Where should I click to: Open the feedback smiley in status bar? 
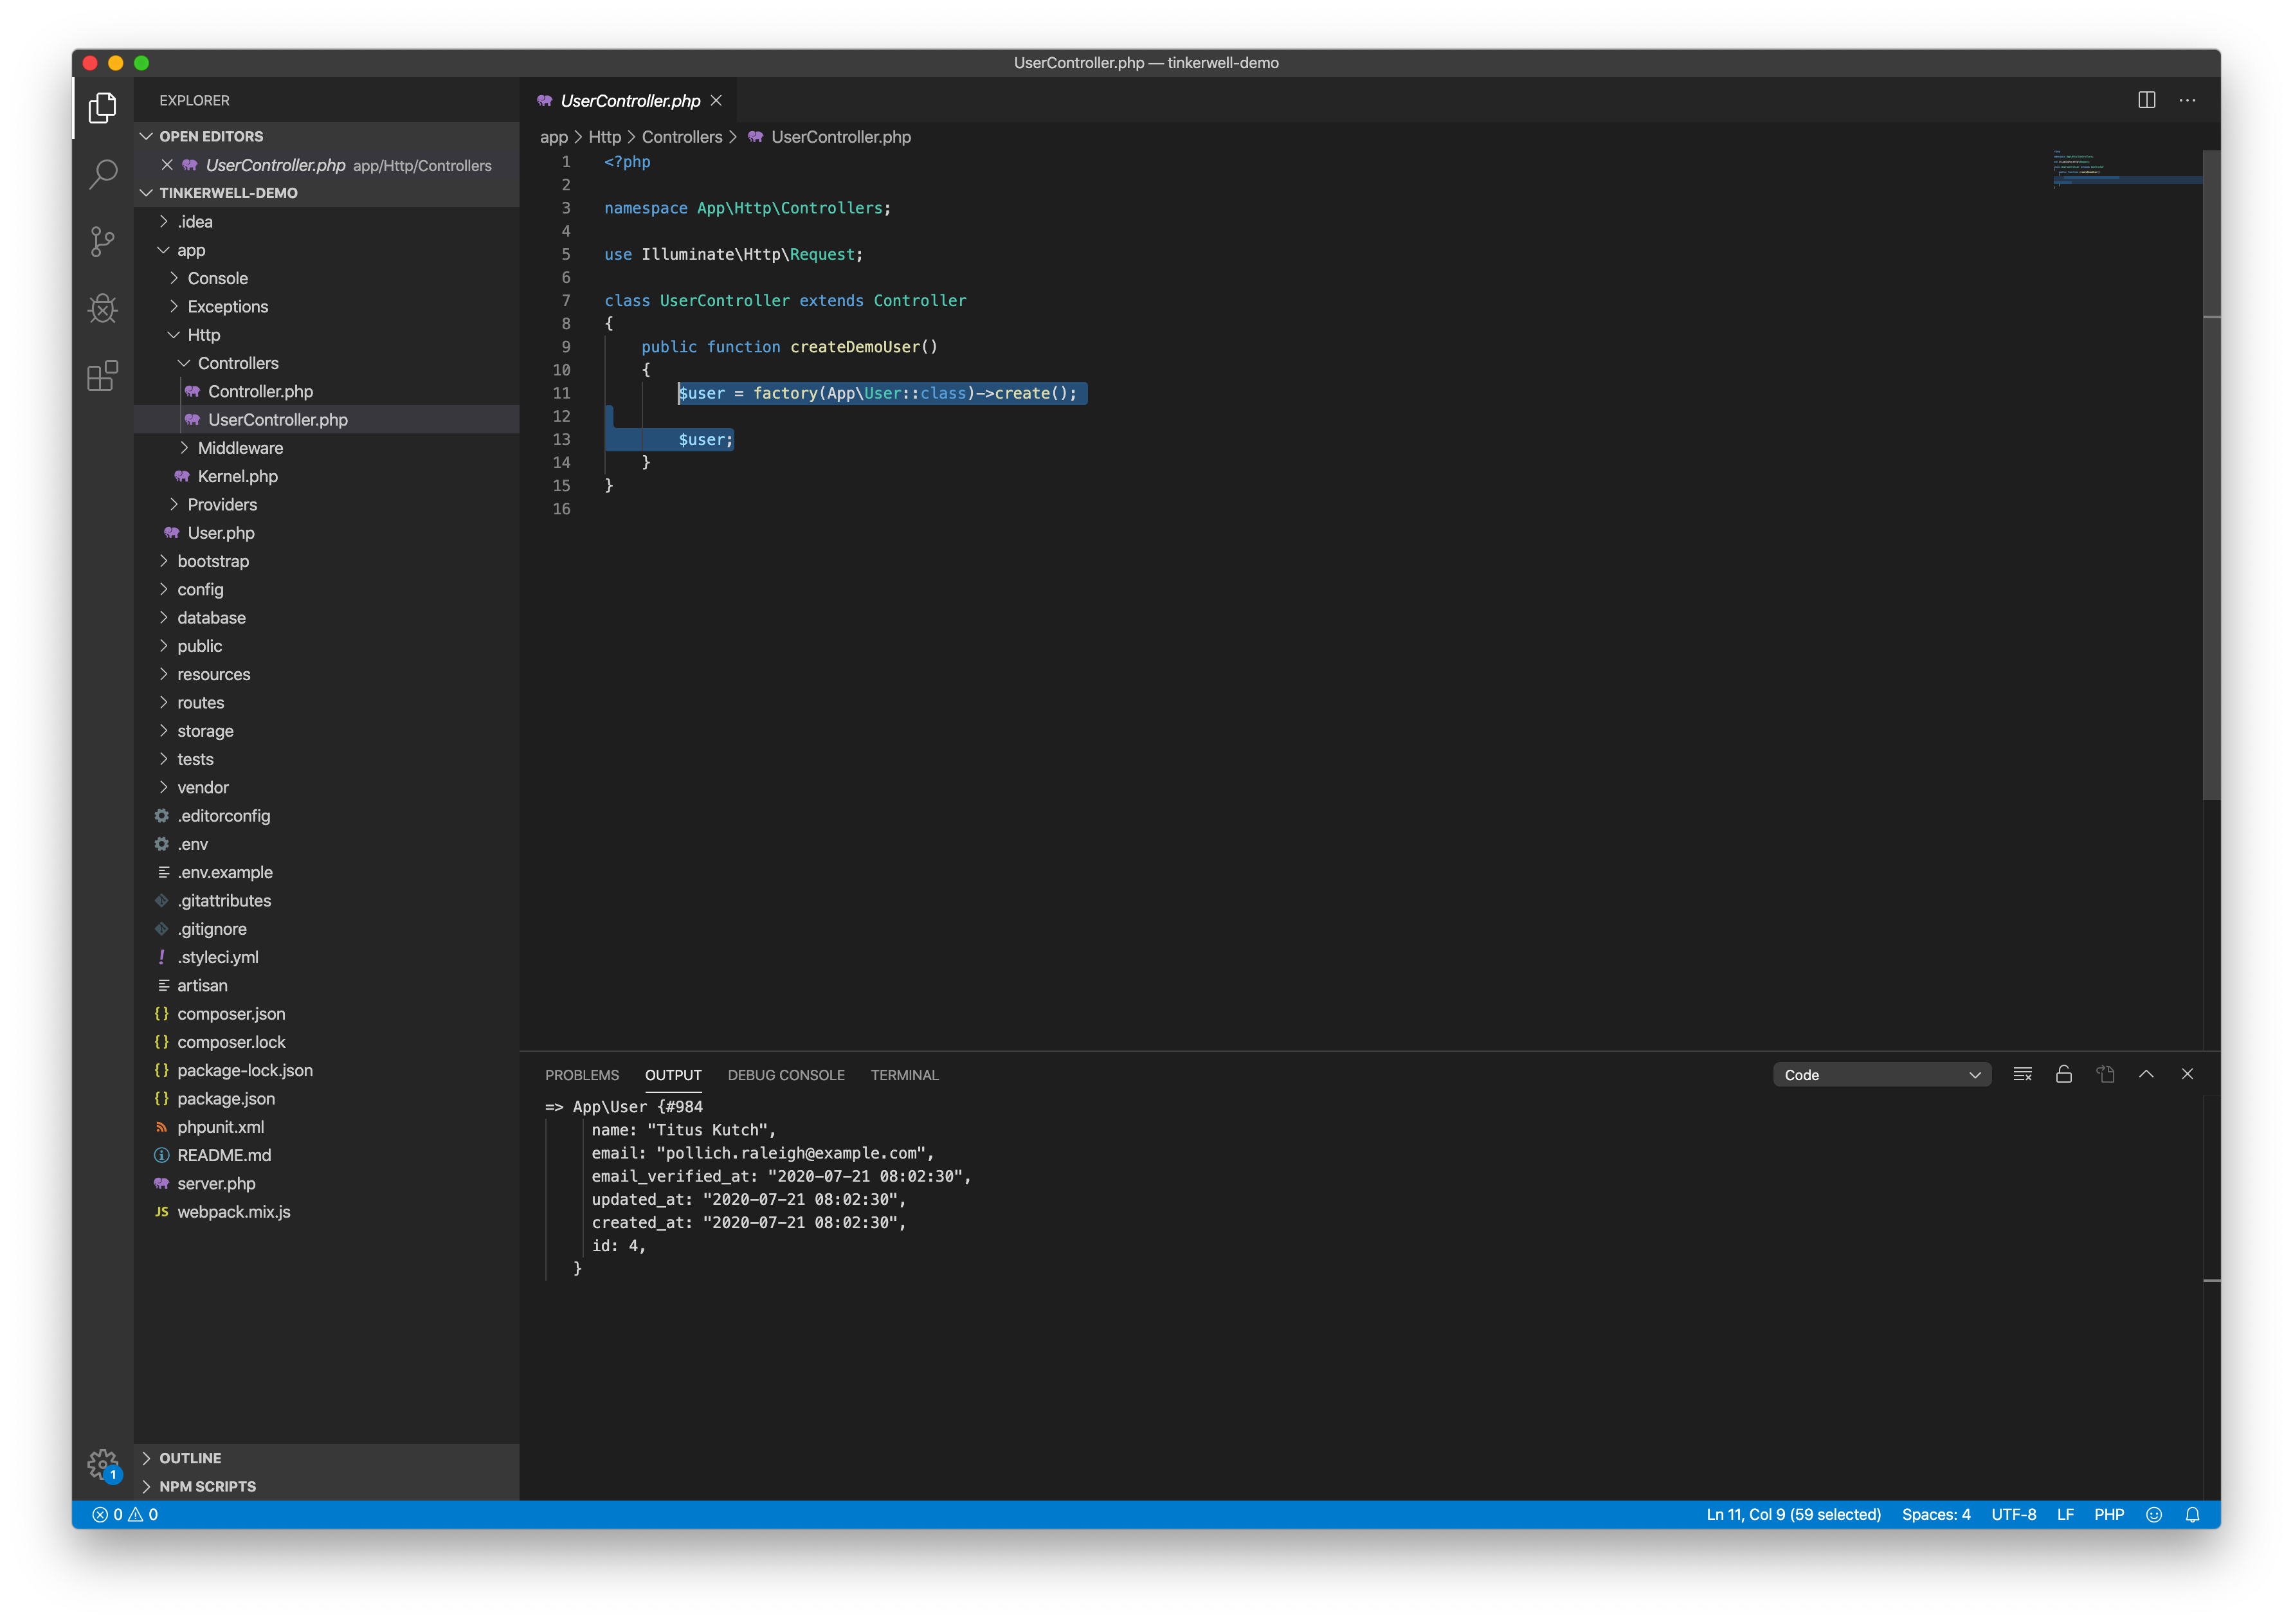click(x=2153, y=1514)
